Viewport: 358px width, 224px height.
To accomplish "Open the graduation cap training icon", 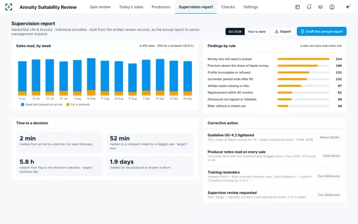I will coord(320,7).
